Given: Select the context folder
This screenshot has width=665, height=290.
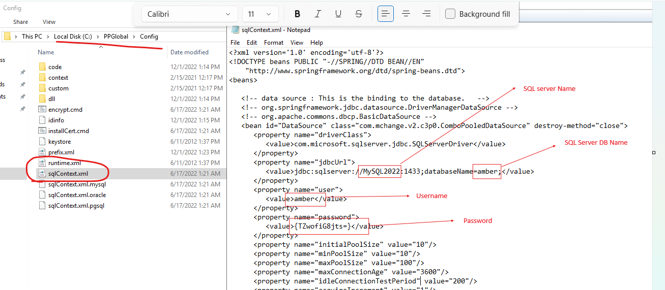Looking at the screenshot, I should point(58,78).
